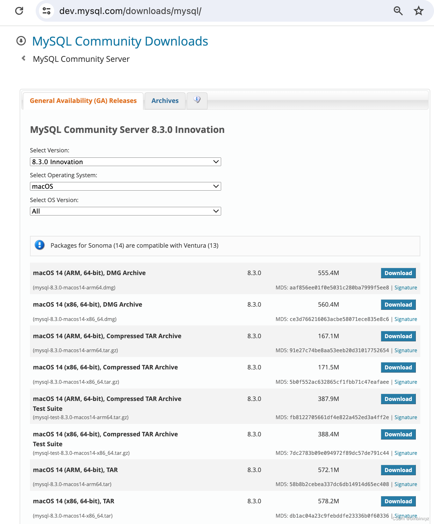Click MD5 hash ce3d766216063acbe58071ece835e8c6
434x524 pixels.
(339, 319)
